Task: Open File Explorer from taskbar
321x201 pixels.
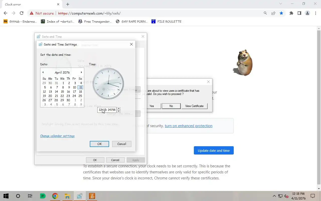Action: point(67,196)
